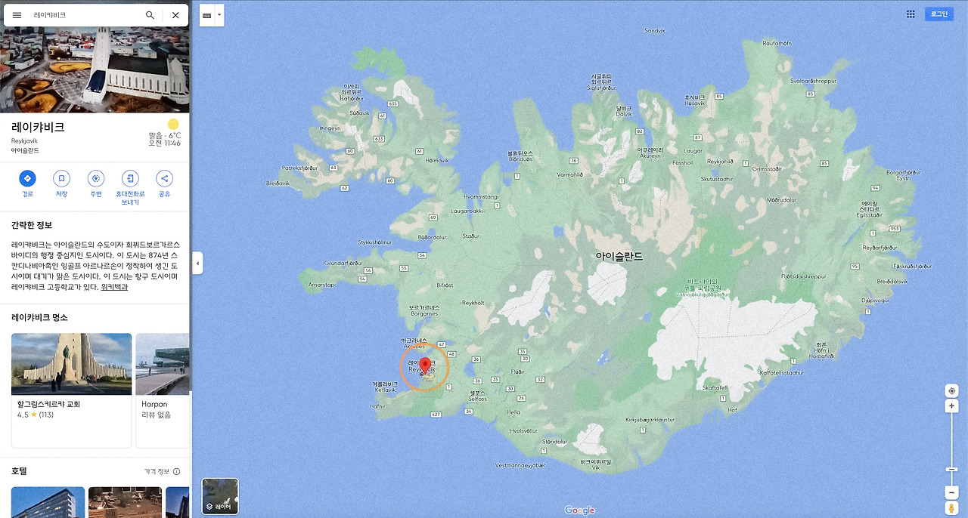968x518 pixels.
Task: Click the Reykjavík cathedral header photo
Action: (95, 71)
